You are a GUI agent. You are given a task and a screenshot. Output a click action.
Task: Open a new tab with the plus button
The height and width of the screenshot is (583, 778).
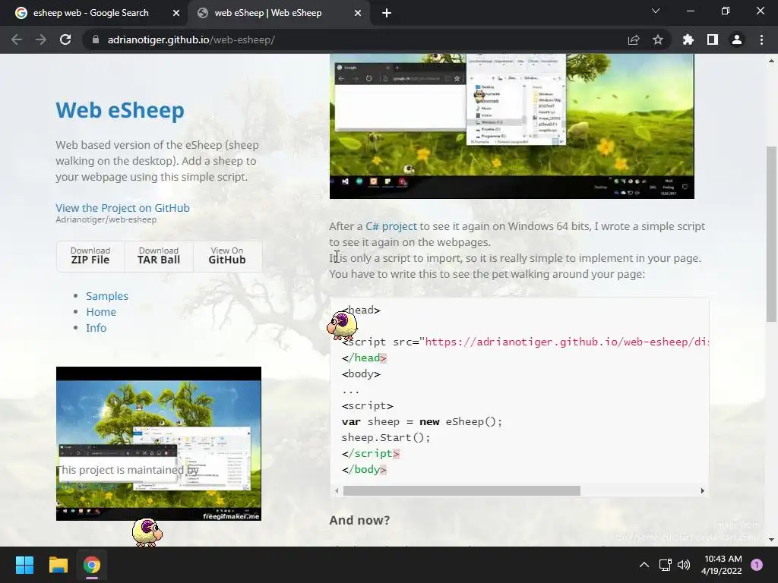point(387,13)
